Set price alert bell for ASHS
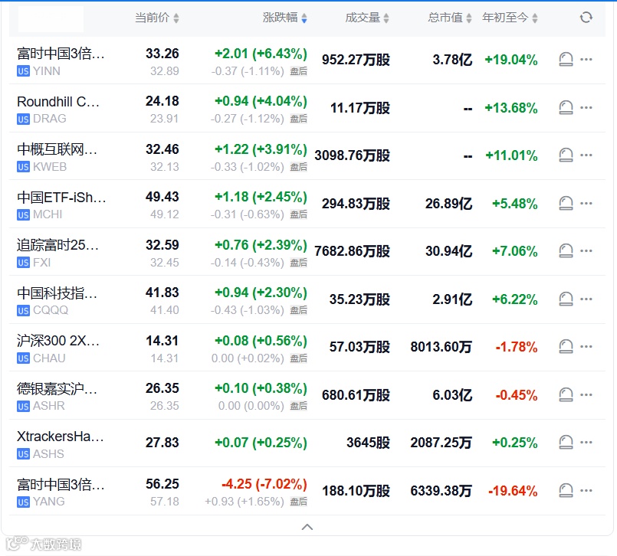This screenshot has height=556, width=617. (x=566, y=443)
